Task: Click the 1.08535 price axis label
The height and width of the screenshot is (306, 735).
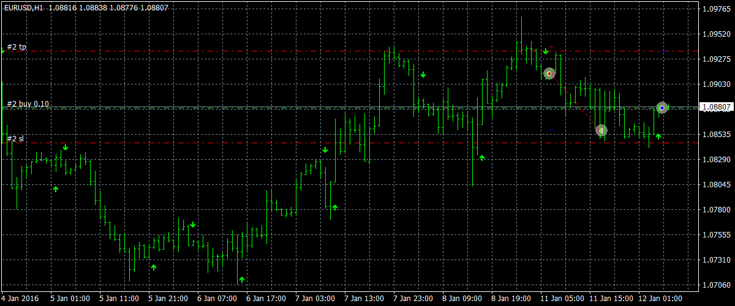Action: (x=717, y=134)
